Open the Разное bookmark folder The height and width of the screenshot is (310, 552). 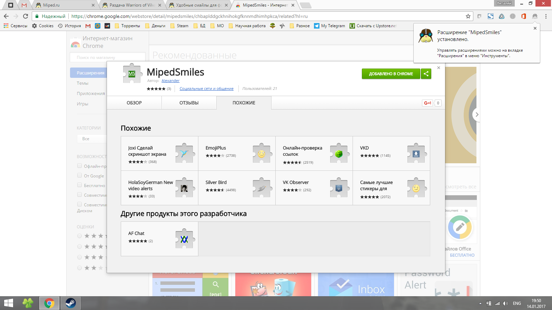coord(299,26)
